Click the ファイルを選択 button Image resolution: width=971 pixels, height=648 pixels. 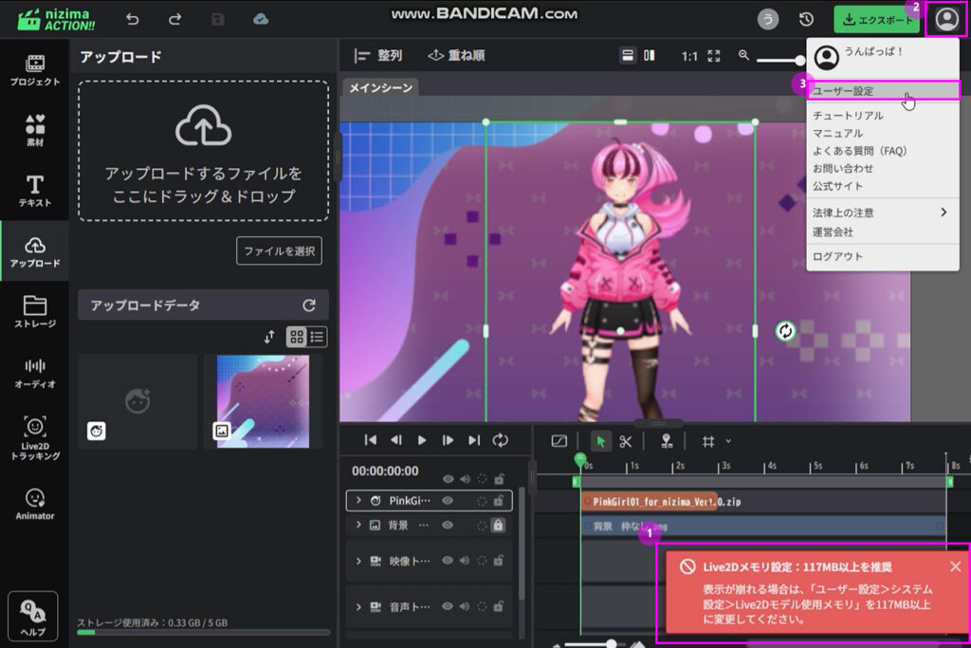tap(279, 251)
